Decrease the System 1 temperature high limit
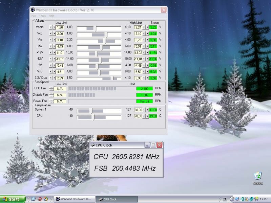This screenshot has height=203, width=271. pos(144,110)
